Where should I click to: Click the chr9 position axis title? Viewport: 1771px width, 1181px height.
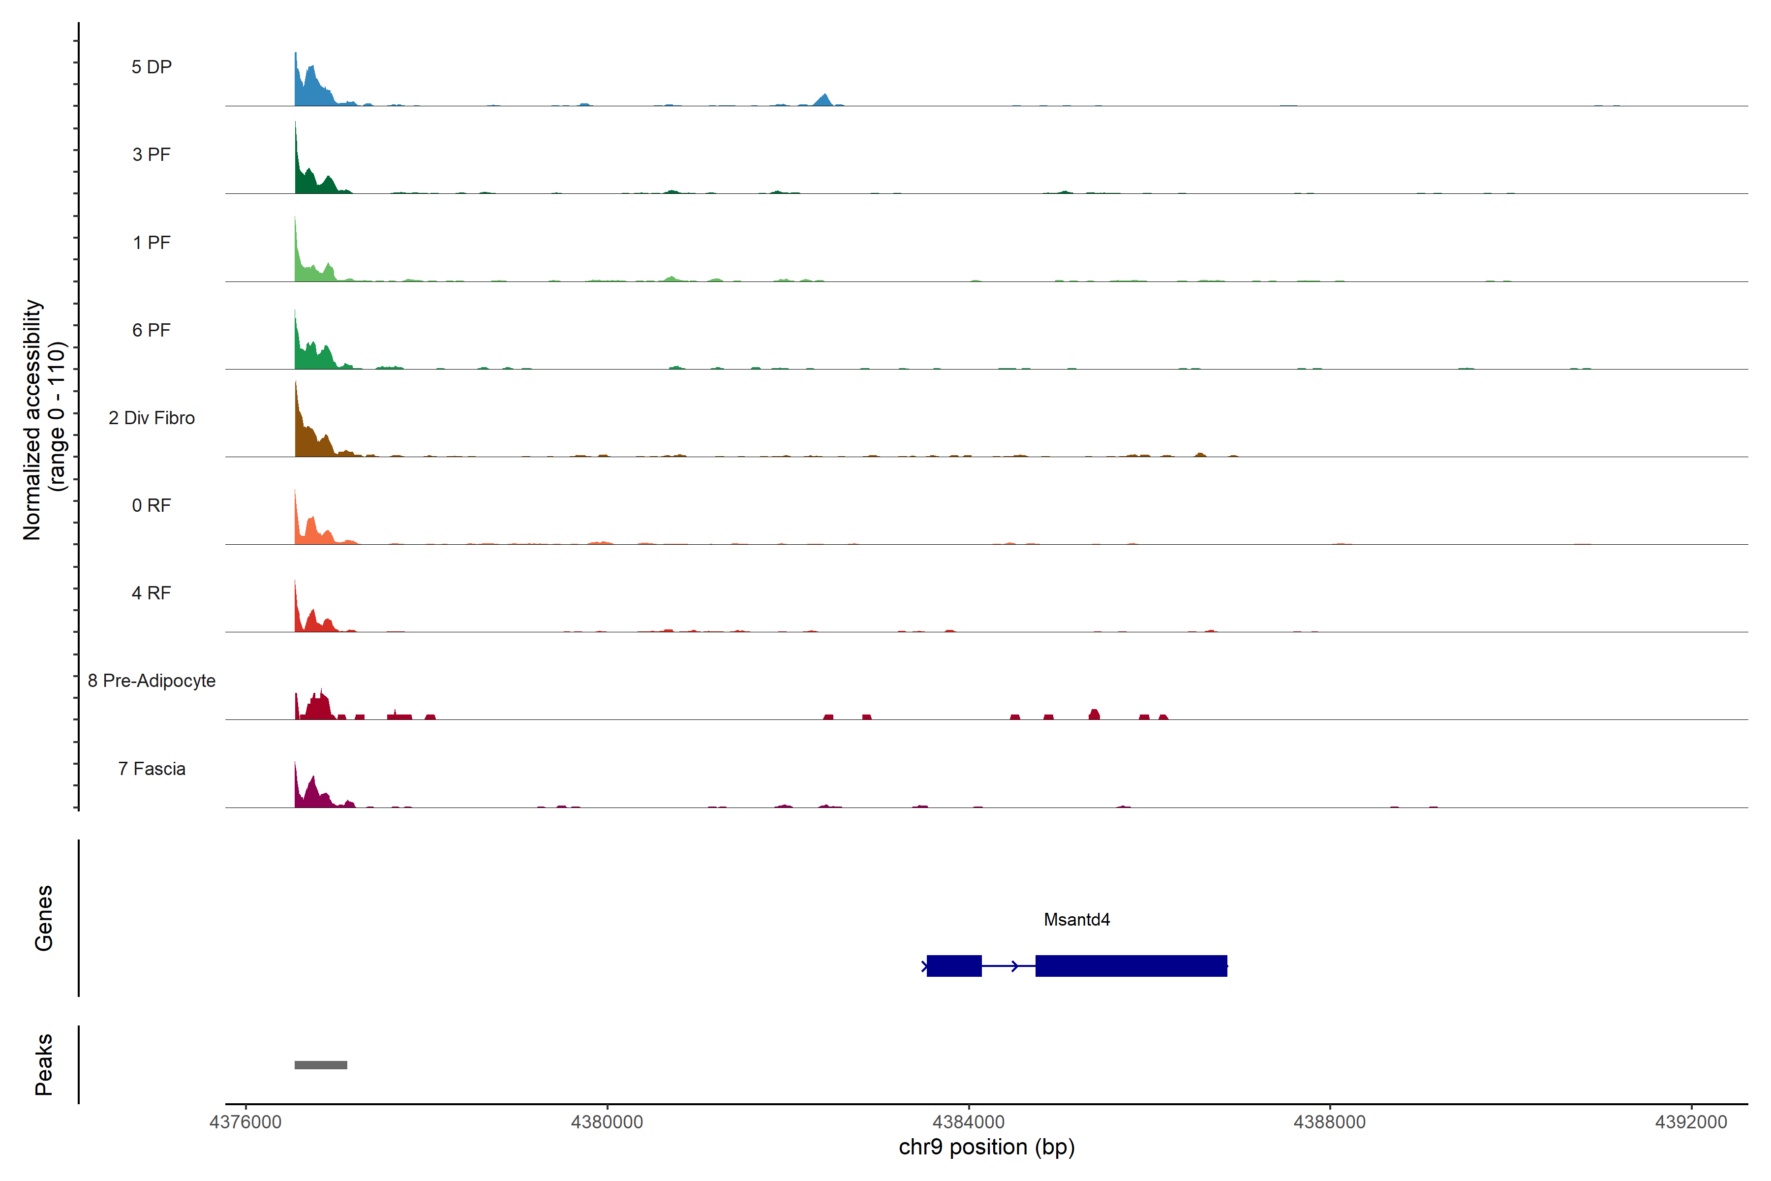[986, 1147]
